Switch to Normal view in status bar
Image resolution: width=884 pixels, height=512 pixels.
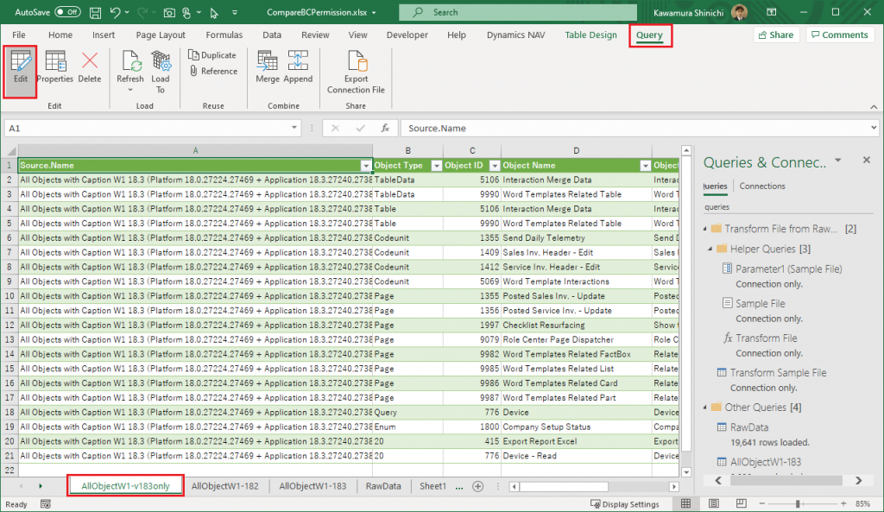coord(685,503)
